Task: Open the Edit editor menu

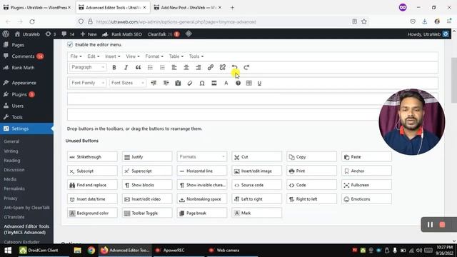Action: [x=94, y=56]
